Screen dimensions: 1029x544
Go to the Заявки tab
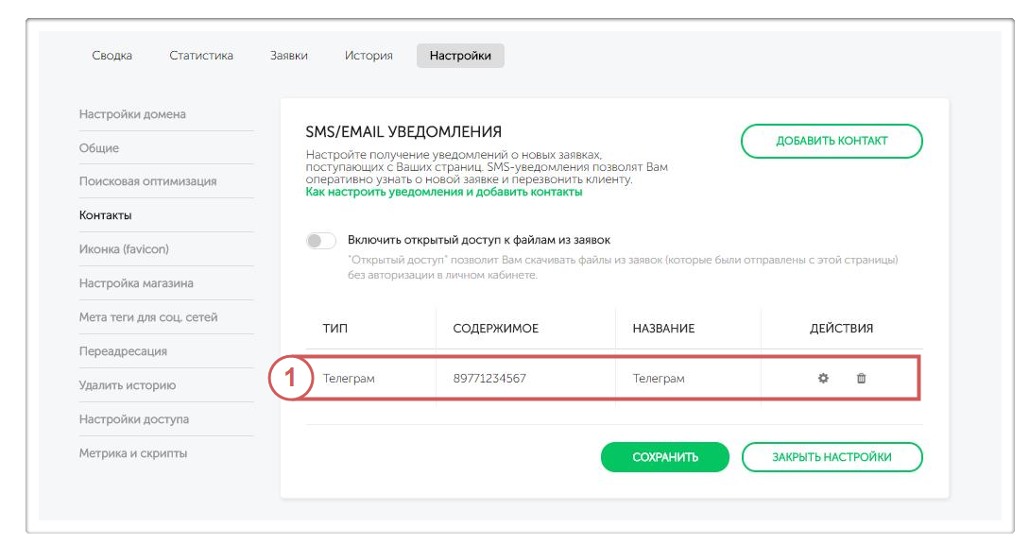point(288,56)
